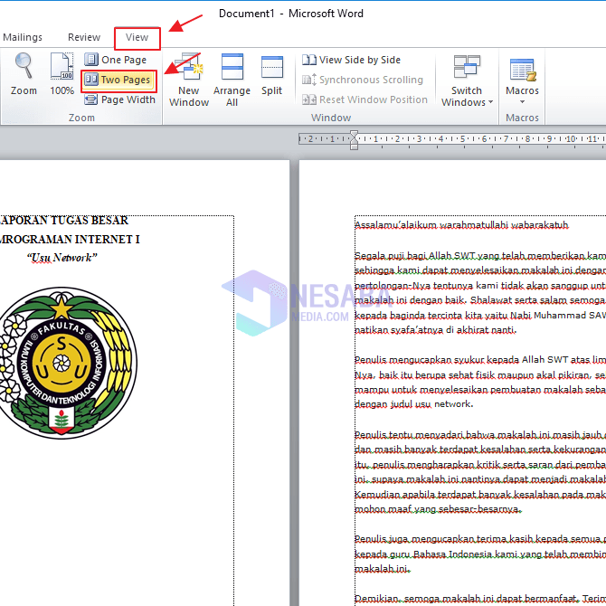Click the horizontal ruler at 5
Screen dimensions: 606x606
462,138
